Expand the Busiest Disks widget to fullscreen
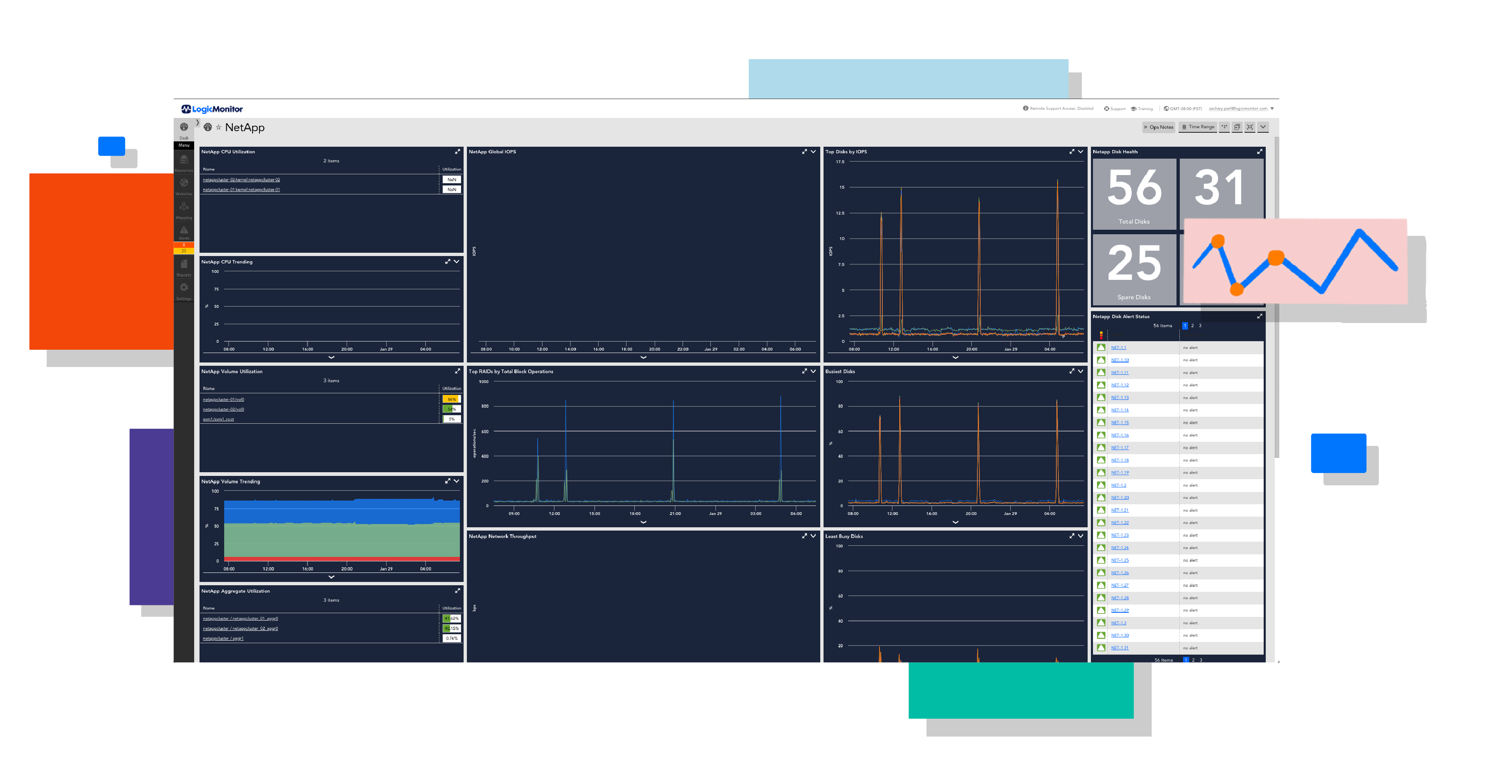The image size is (1485, 764). [1072, 372]
